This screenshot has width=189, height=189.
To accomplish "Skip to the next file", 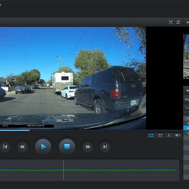I will [x=105, y=147].
